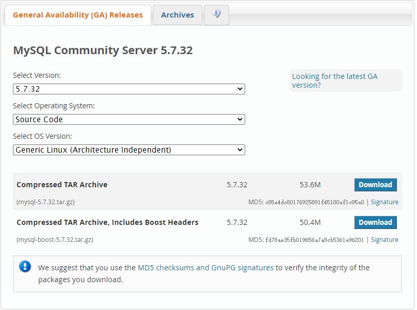Click the MD5 hash starting with c85e4dc8
This screenshot has height=310, width=417.
coord(315,202)
